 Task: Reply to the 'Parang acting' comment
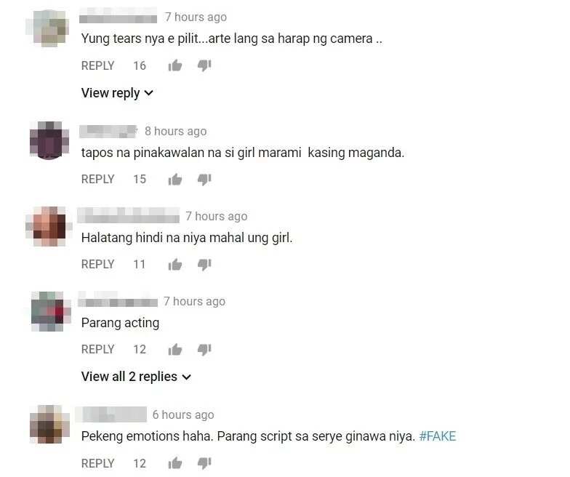click(97, 349)
